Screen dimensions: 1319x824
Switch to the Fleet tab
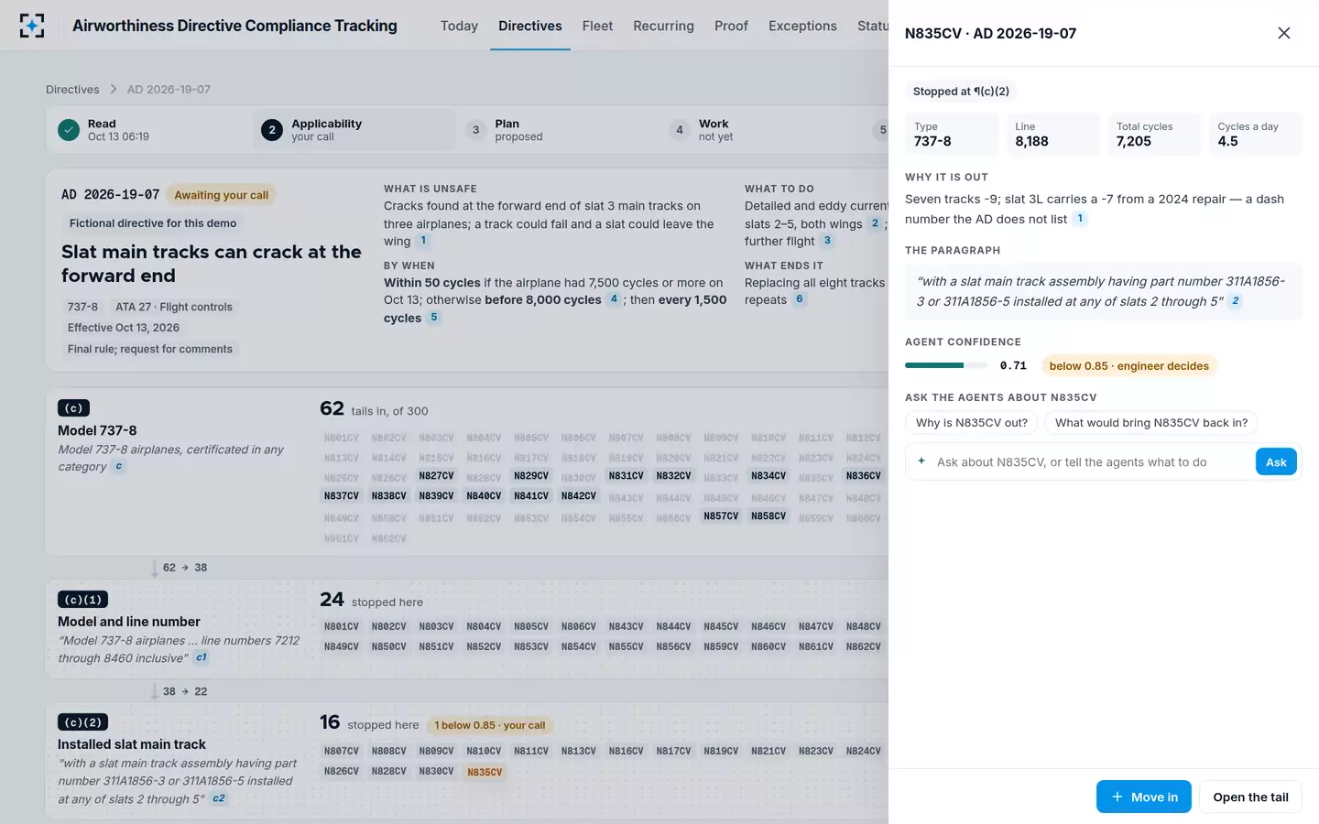click(597, 26)
